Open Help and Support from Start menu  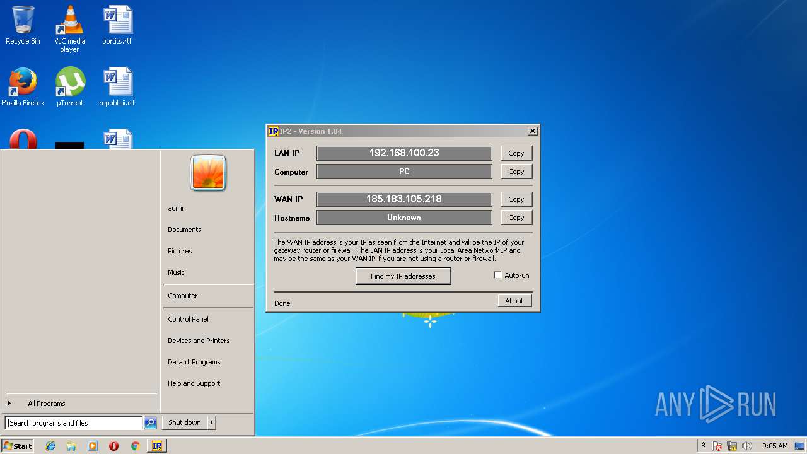[194, 383]
